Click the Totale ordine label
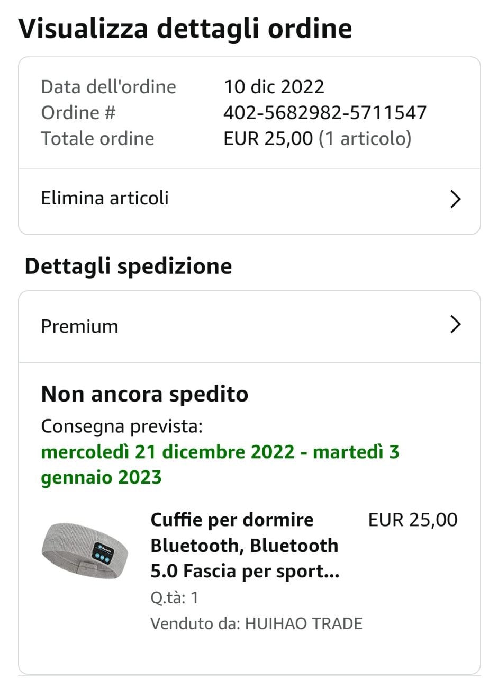This screenshot has height=678, width=498. tap(97, 139)
